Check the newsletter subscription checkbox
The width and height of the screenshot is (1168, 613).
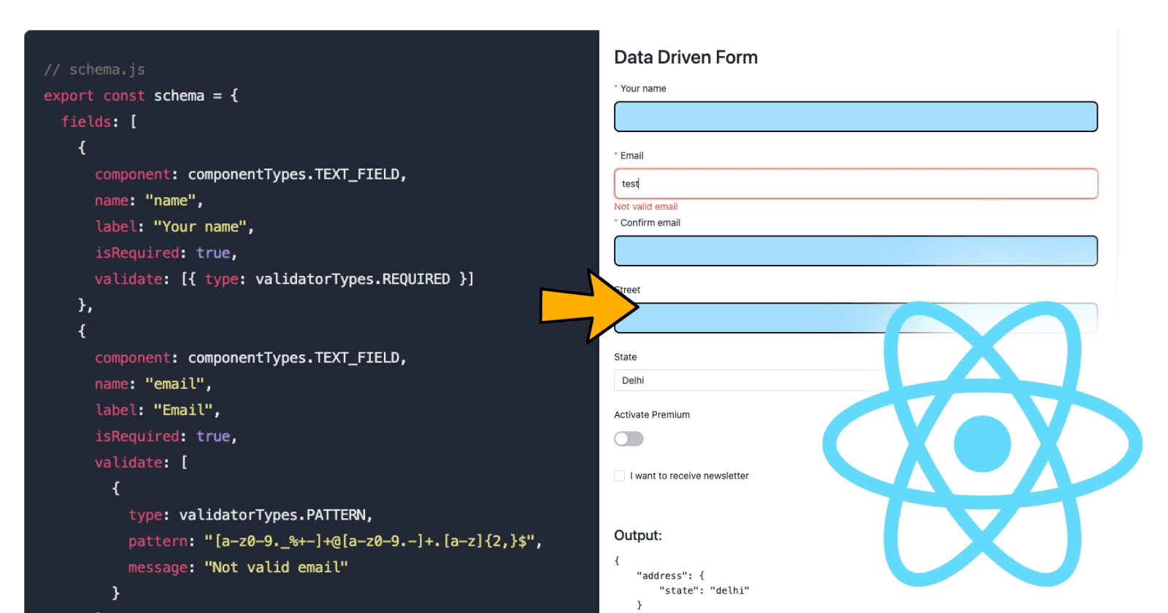620,476
